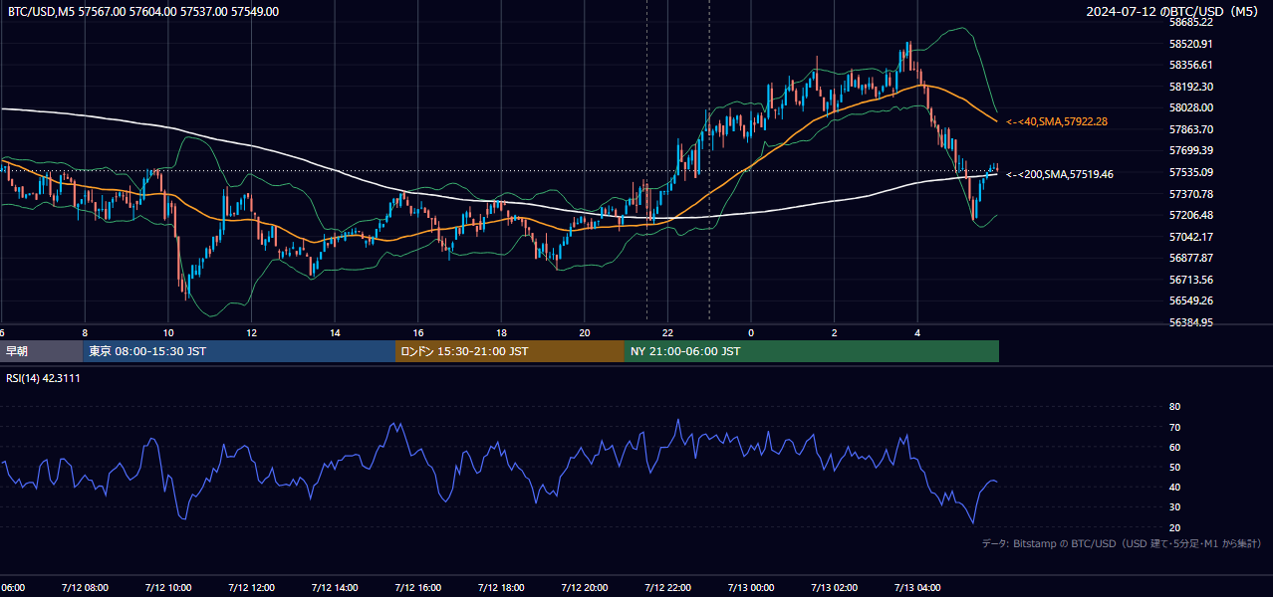Select price axis label 58520.91
The image size is (1273, 597).
click(x=1190, y=44)
